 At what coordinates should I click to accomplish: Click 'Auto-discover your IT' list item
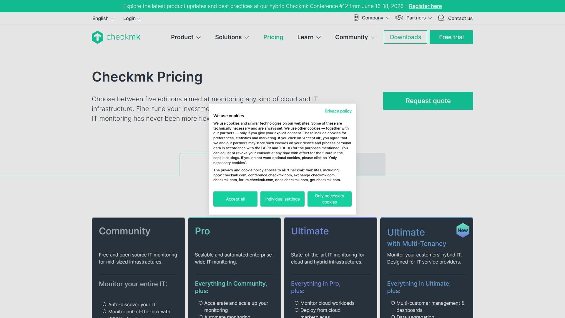(132, 304)
